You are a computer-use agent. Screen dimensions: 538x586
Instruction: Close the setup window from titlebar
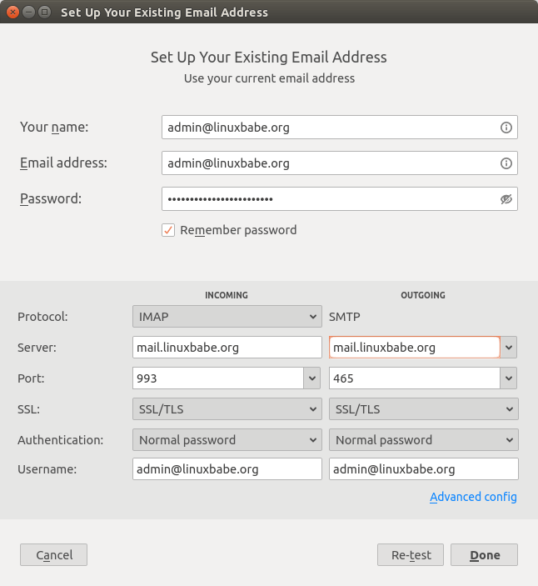coord(11,13)
